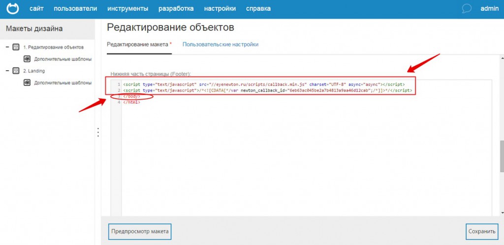
Task: Click code line 1 with callback.min.js script
Action: click(264, 84)
